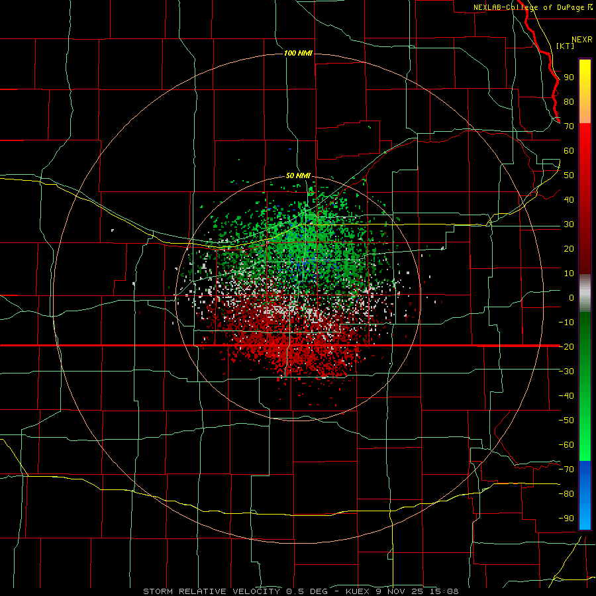Screen dimensions: 596x596
Task: Click the -90 value on the velocity scale
Action: pos(566,518)
